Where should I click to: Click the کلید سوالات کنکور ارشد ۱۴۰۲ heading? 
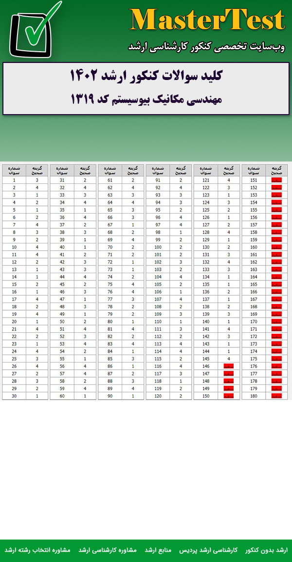tap(146, 76)
